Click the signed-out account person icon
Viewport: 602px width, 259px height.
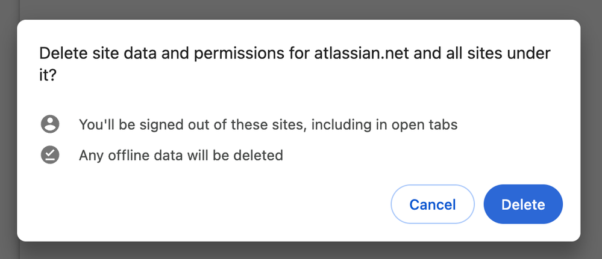50,124
